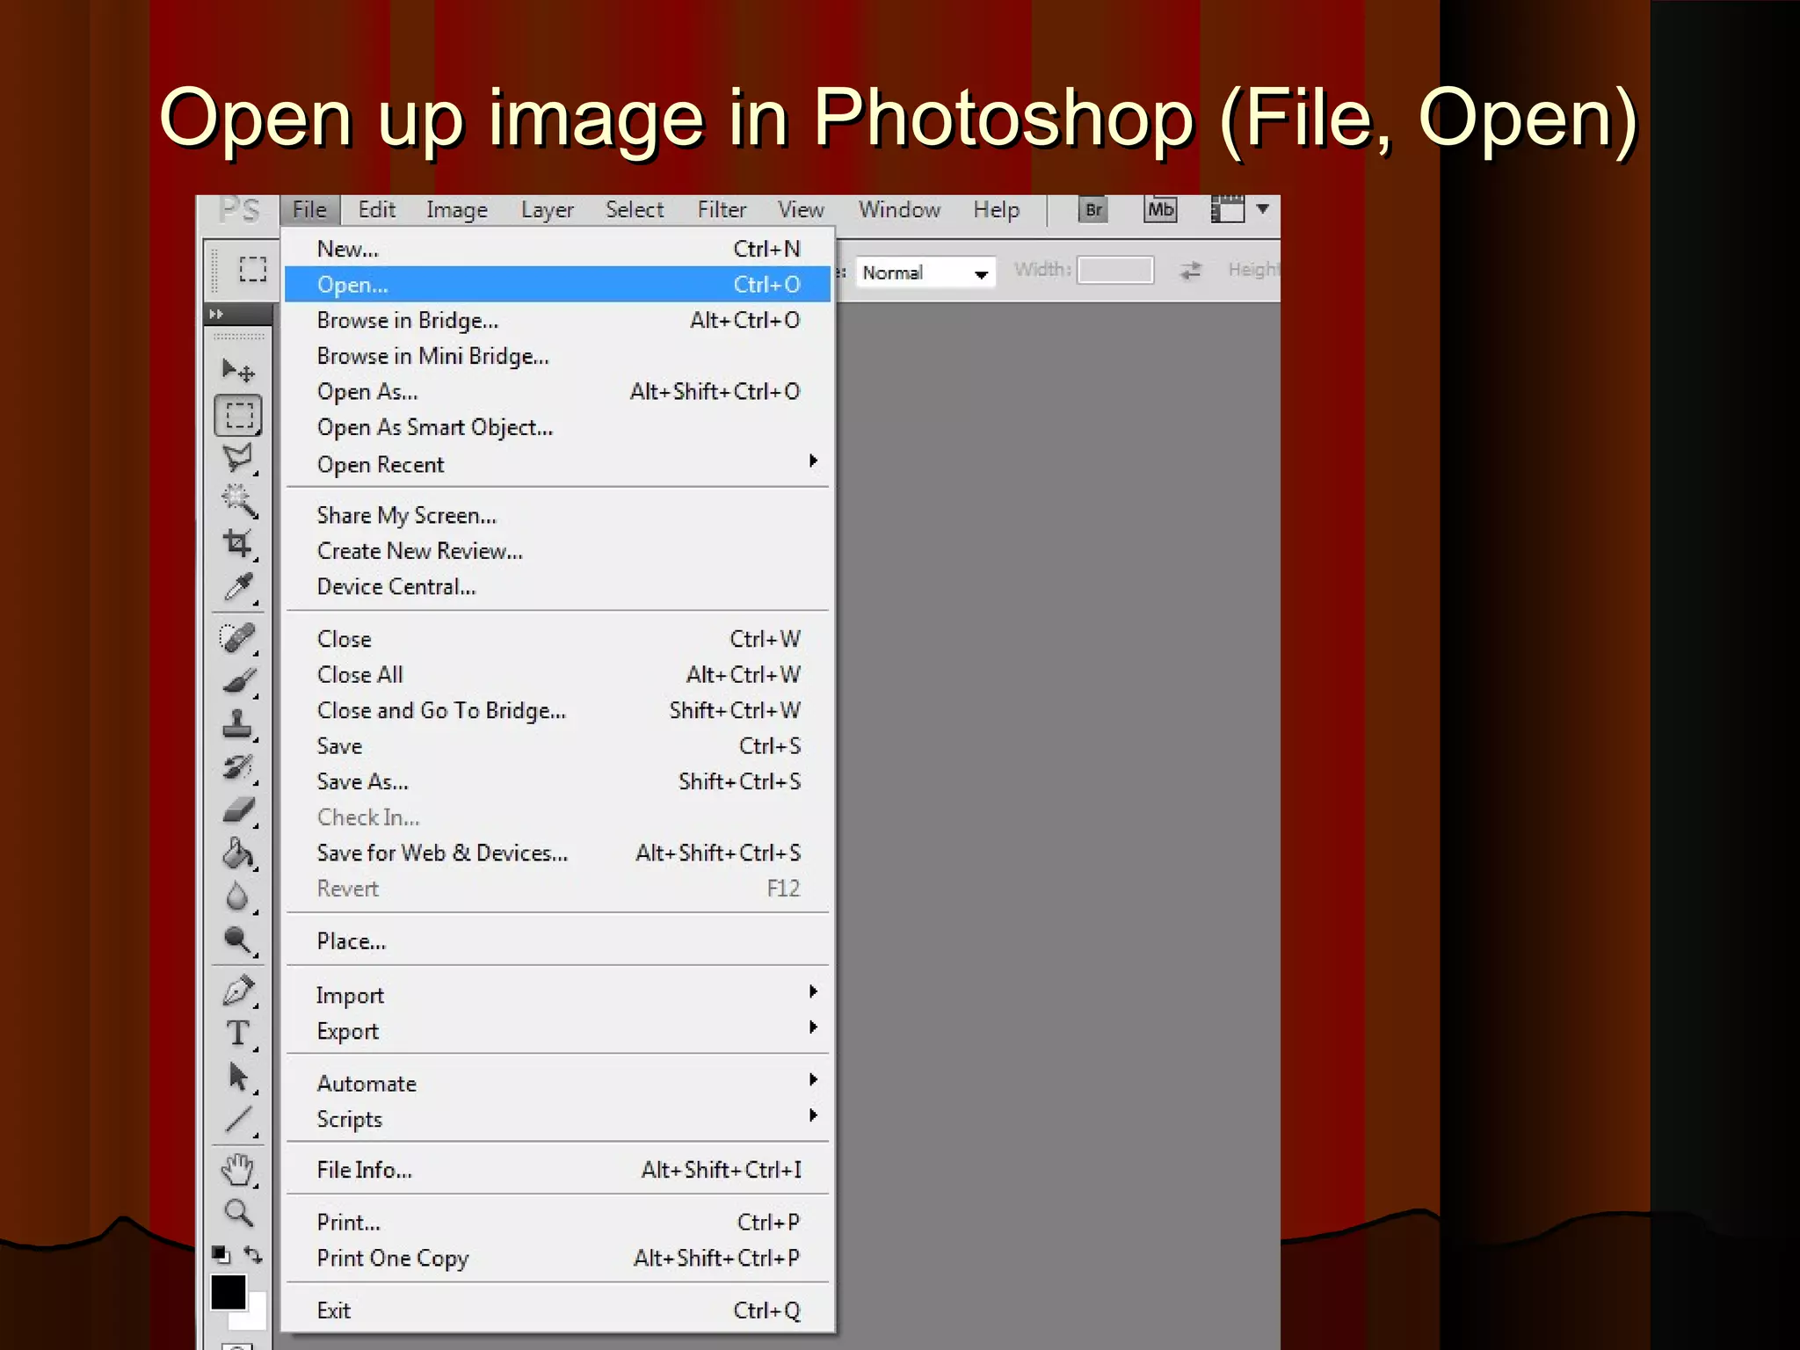Image resolution: width=1800 pixels, height=1350 pixels.
Task: Launch Mini Bridge with the Mb icon
Action: coord(1160,210)
